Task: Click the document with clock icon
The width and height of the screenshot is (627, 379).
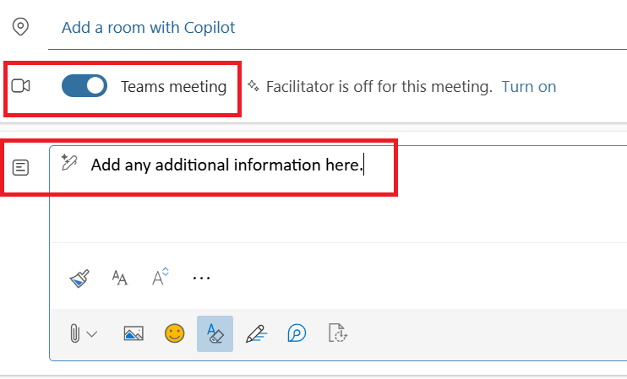Action: click(338, 333)
